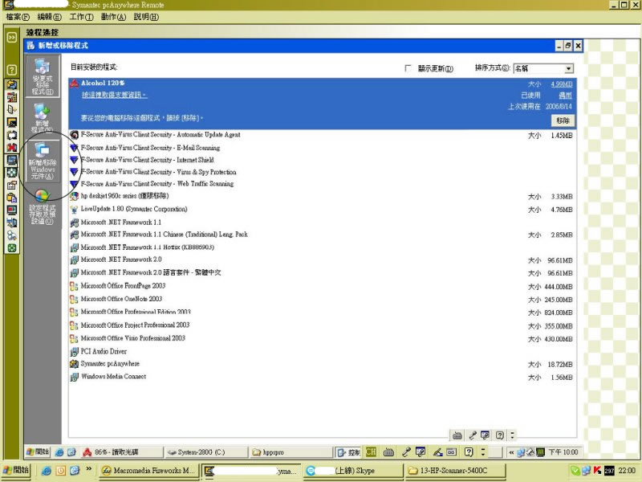The image size is (642, 482).
Task: Click the 297 tray icon
Action: pos(609,471)
